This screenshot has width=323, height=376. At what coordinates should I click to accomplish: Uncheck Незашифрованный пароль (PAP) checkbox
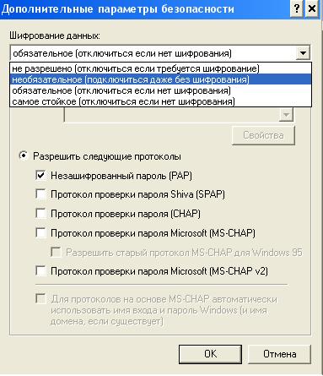[40, 176]
